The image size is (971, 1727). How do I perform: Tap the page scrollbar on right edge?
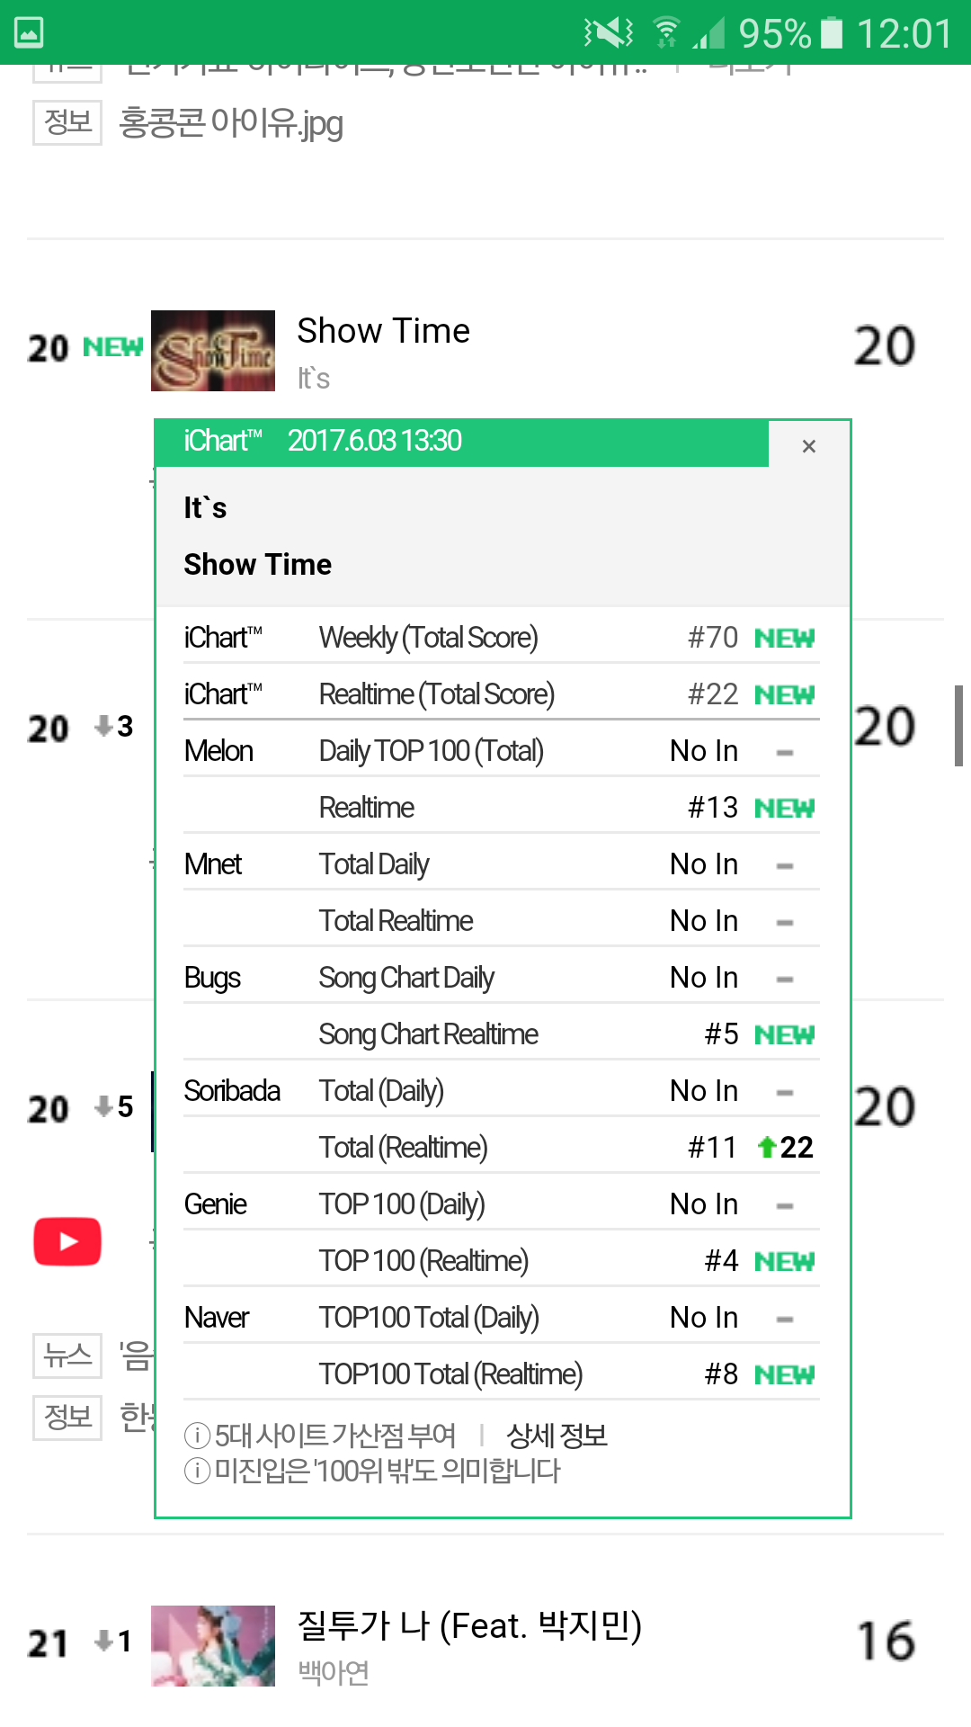[x=958, y=725]
